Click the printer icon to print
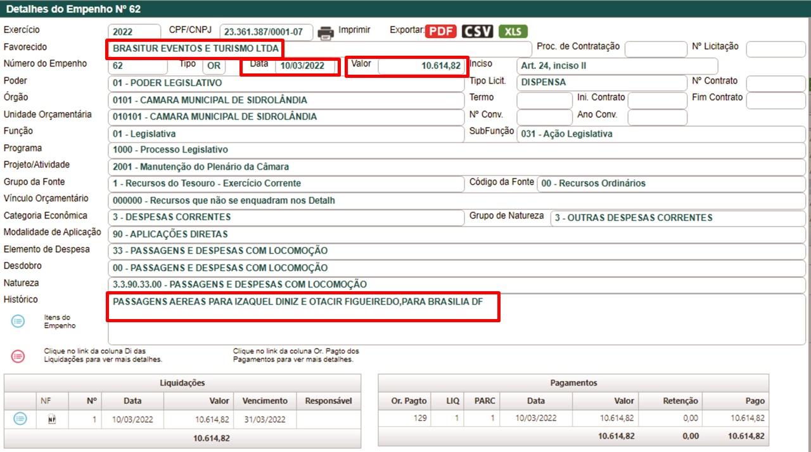Screen dimensions: 811x452 click(325, 32)
